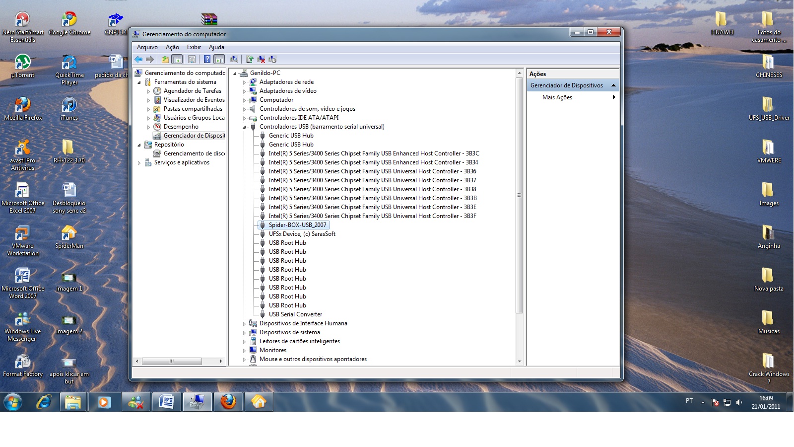The image size is (794, 447).
Task: Click the Back arrow in the toolbar
Action: (x=138, y=59)
